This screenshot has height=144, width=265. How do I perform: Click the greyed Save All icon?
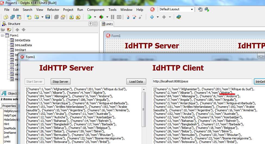click(56, 17)
